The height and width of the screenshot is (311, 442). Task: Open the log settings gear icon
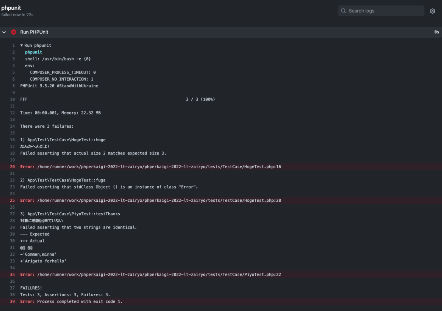[x=432, y=11]
